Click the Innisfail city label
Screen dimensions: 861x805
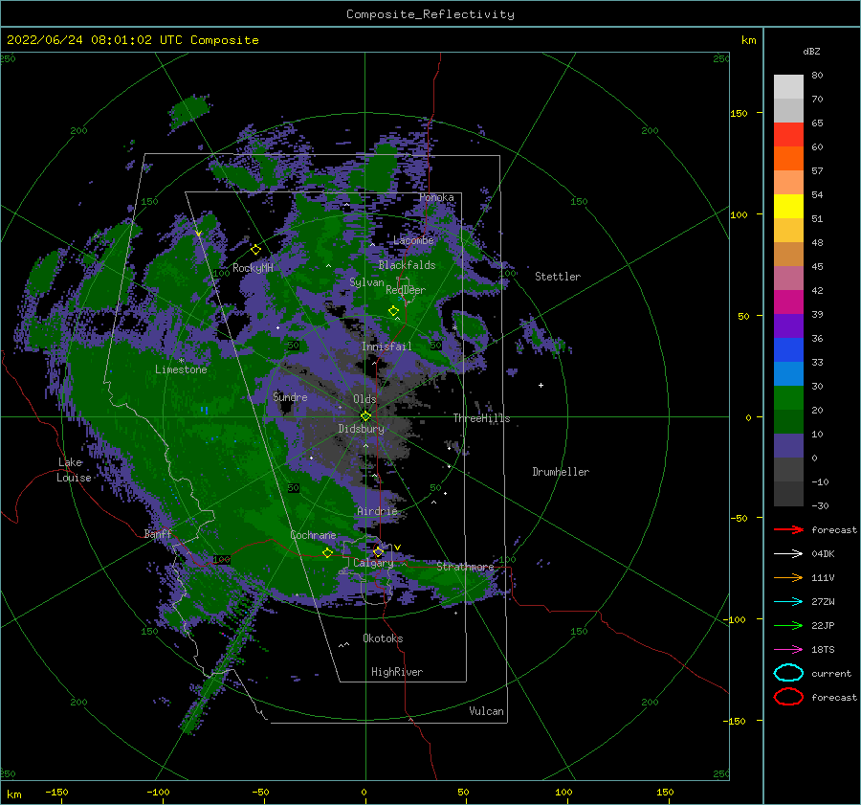[386, 347]
